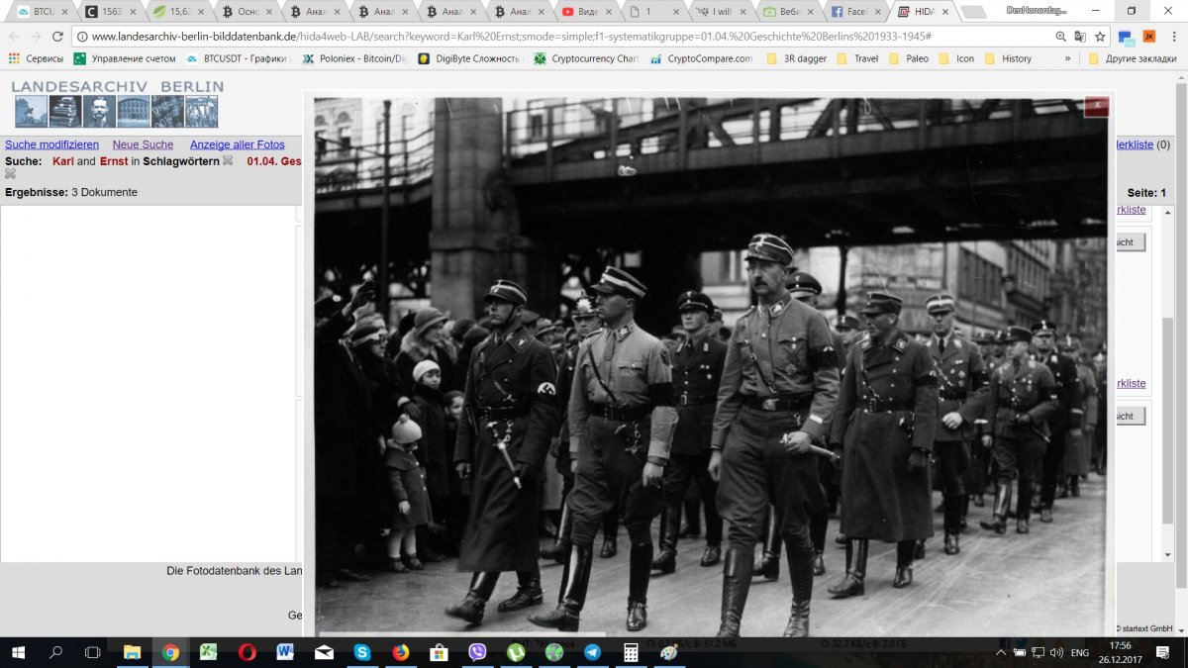
Task: Click the Neue Suche link
Action: pos(143,144)
